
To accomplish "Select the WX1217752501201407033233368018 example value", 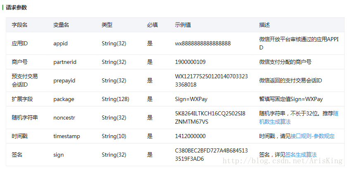I will [212, 81].
